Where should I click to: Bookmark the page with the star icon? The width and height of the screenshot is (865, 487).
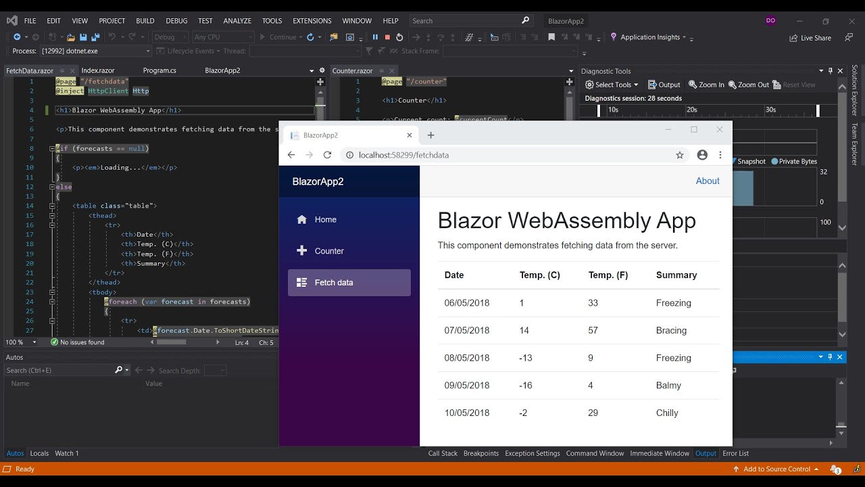point(680,155)
